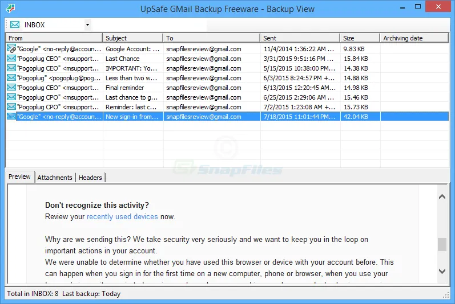Maximize the Backup View window
Image resolution: width=455 pixels, height=304 pixels.
pyautogui.click(x=418, y=7)
